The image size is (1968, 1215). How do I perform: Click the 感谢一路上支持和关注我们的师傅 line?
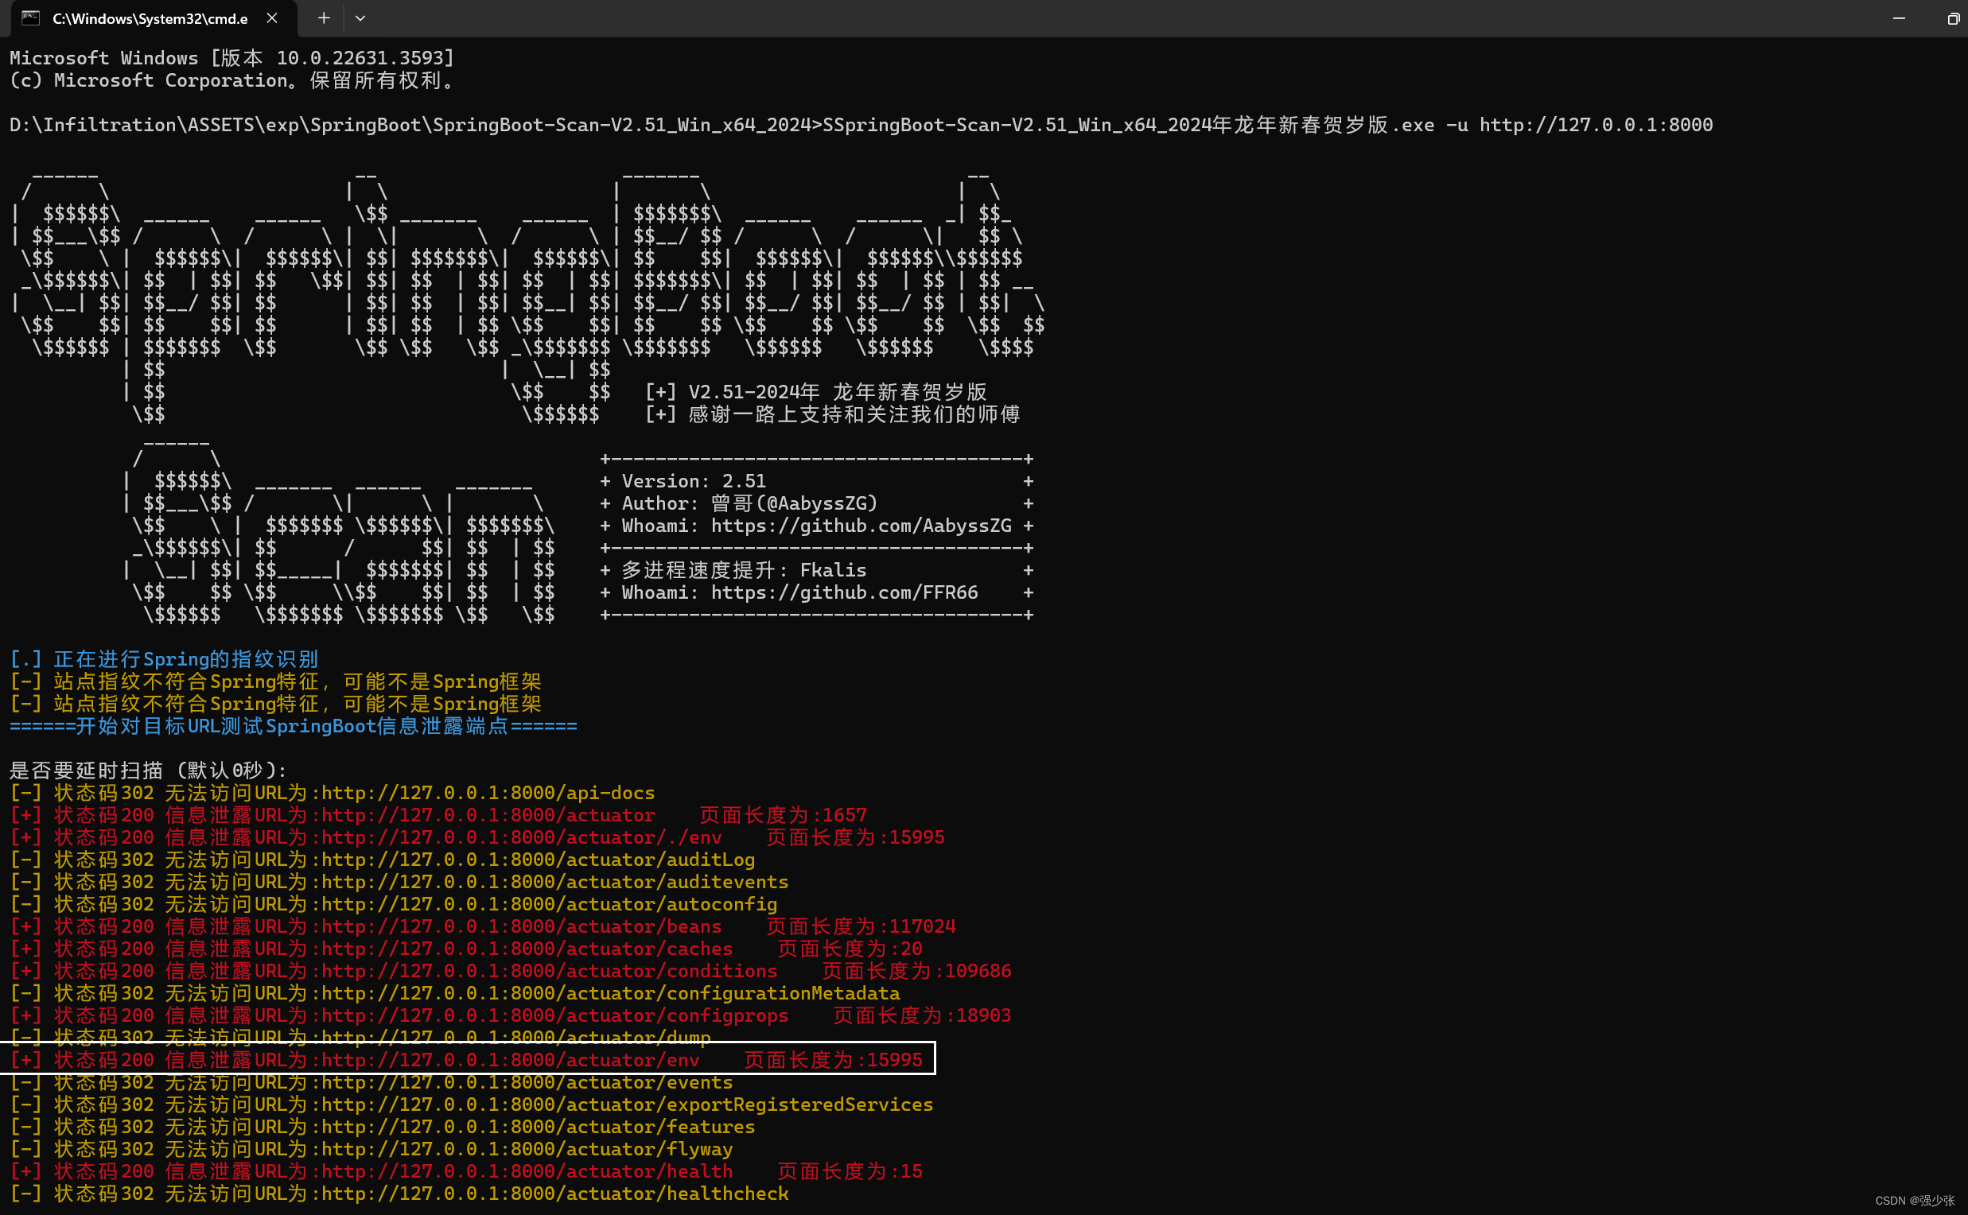pyautogui.click(x=833, y=414)
